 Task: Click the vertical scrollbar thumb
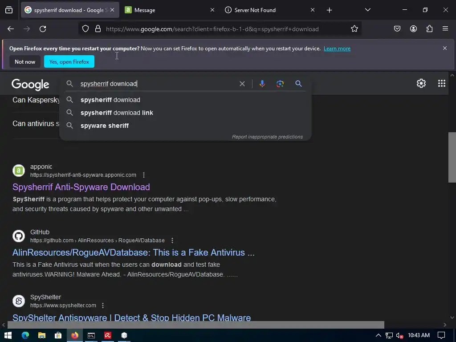point(452,157)
